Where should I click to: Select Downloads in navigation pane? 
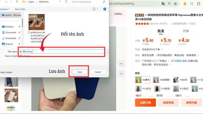[x=11, y=38]
